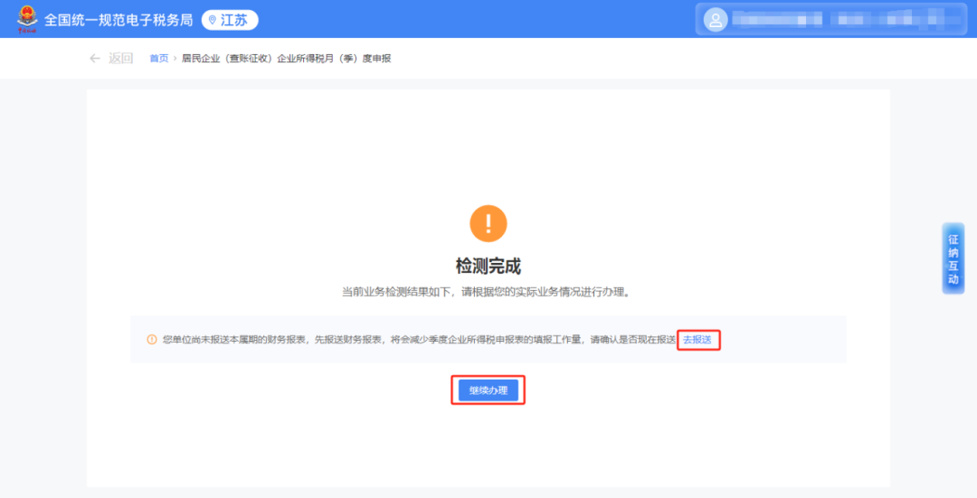Open the 征纳互动 side panel

[953, 258]
